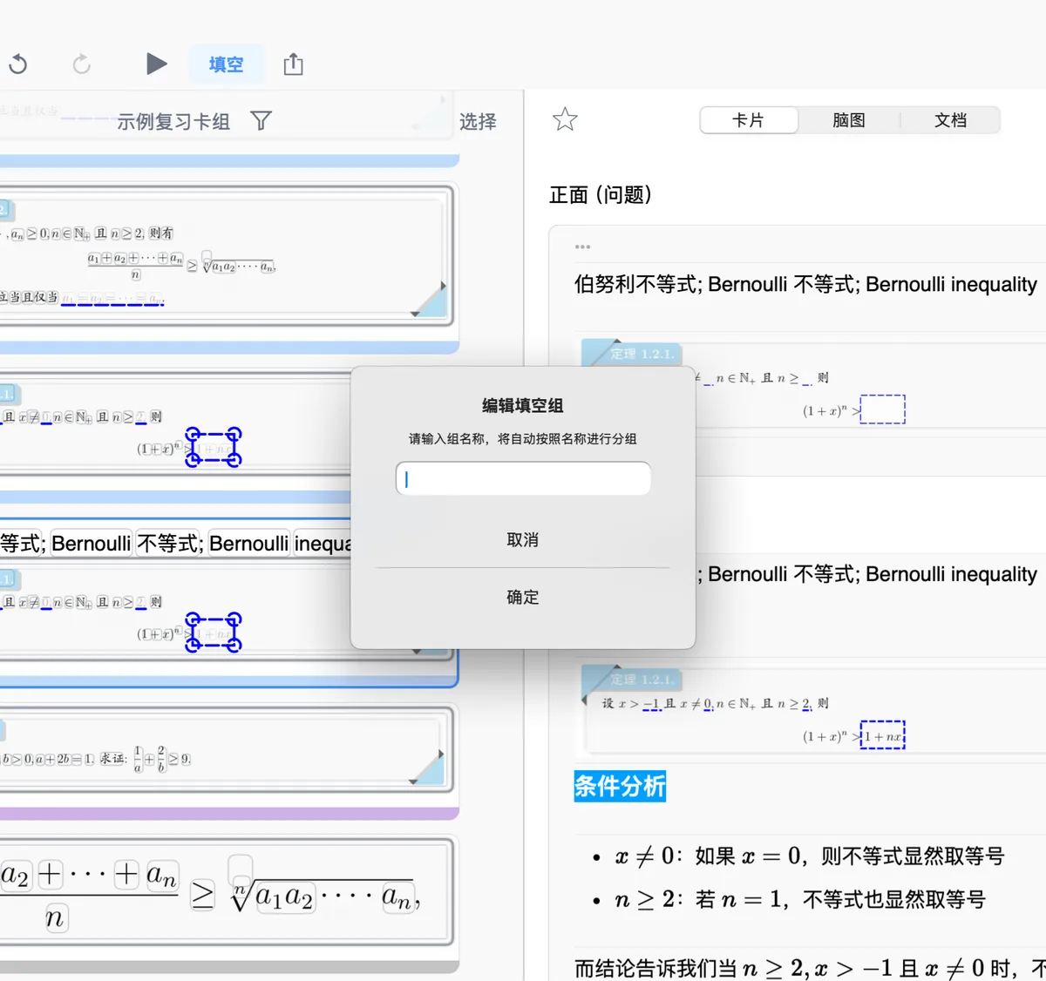Select blue blank box in second left card
1046x981 pixels.
point(214,447)
